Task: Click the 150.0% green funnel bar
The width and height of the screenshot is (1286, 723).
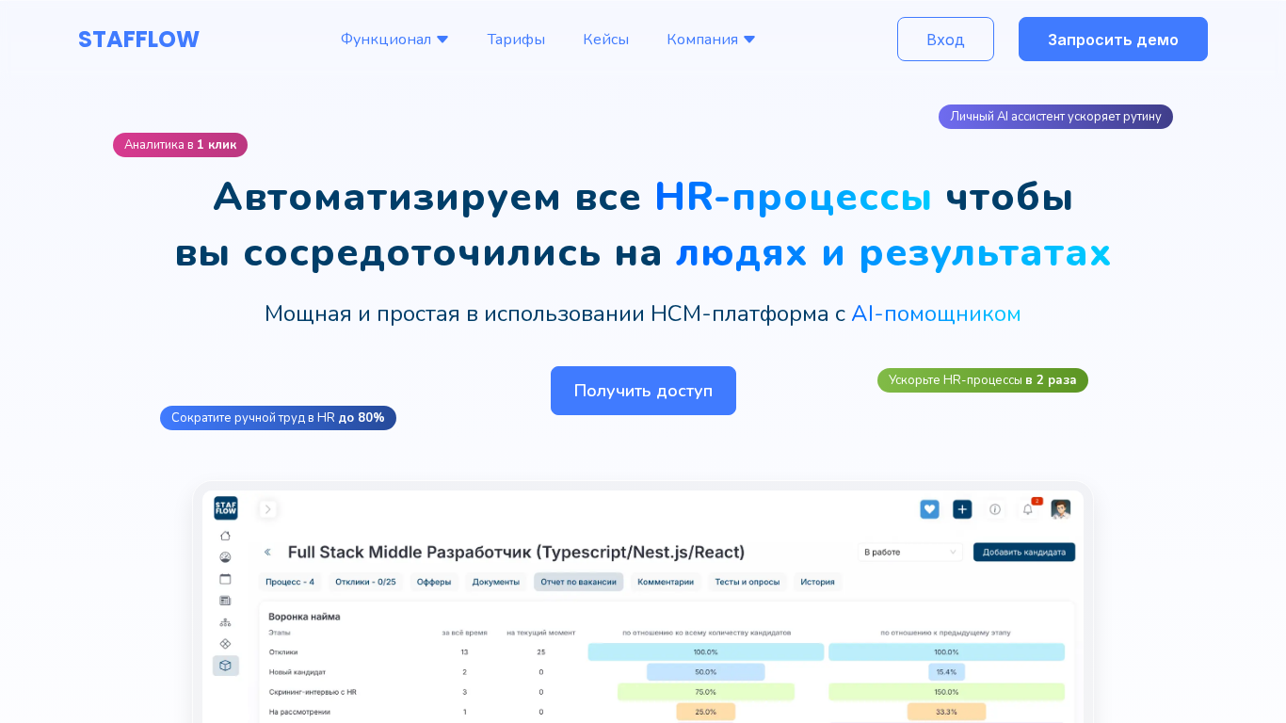Action: tap(946, 692)
